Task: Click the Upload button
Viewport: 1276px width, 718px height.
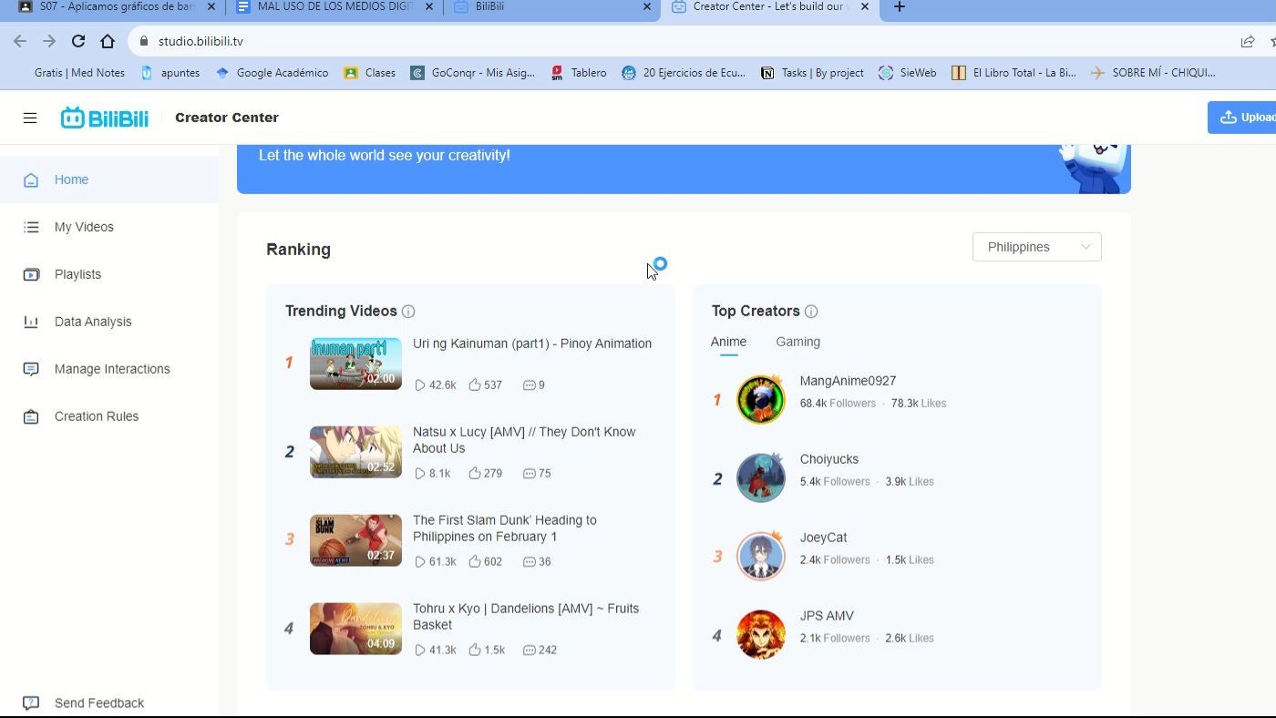Action: point(1245,118)
